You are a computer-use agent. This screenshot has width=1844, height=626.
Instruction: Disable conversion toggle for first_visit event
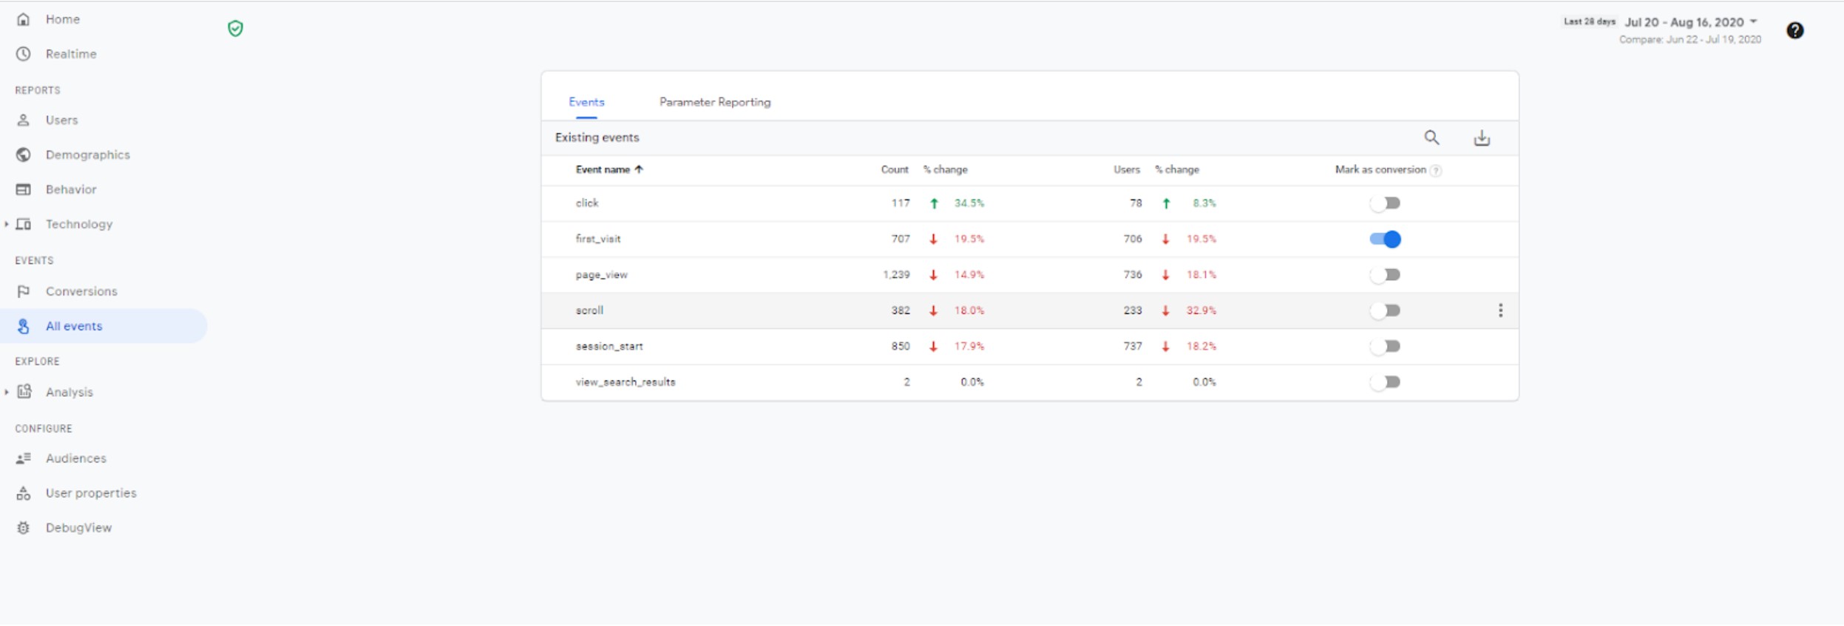(x=1385, y=239)
